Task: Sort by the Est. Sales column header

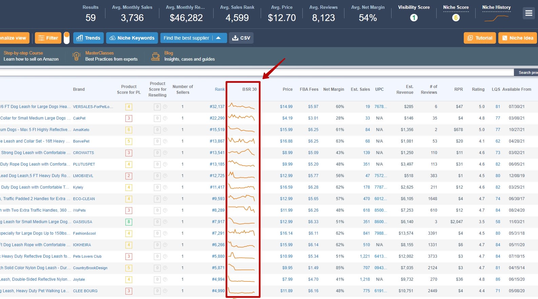Action: click(360, 89)
